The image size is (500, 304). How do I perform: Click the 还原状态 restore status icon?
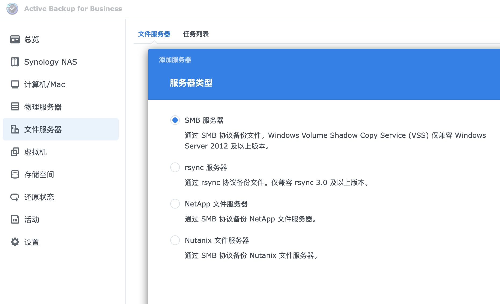(15, 197)
